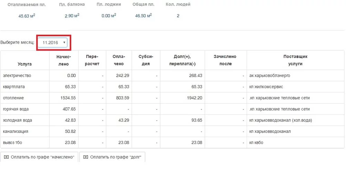The height and width of the screenshot is (179, 346).
Task: Click the "Поставщик услуги" column header
Action: pyautogui.click(x=295, y=60)
